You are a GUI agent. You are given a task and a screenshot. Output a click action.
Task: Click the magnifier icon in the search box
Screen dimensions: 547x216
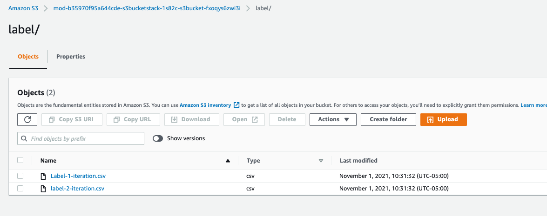tap(24, 138)
